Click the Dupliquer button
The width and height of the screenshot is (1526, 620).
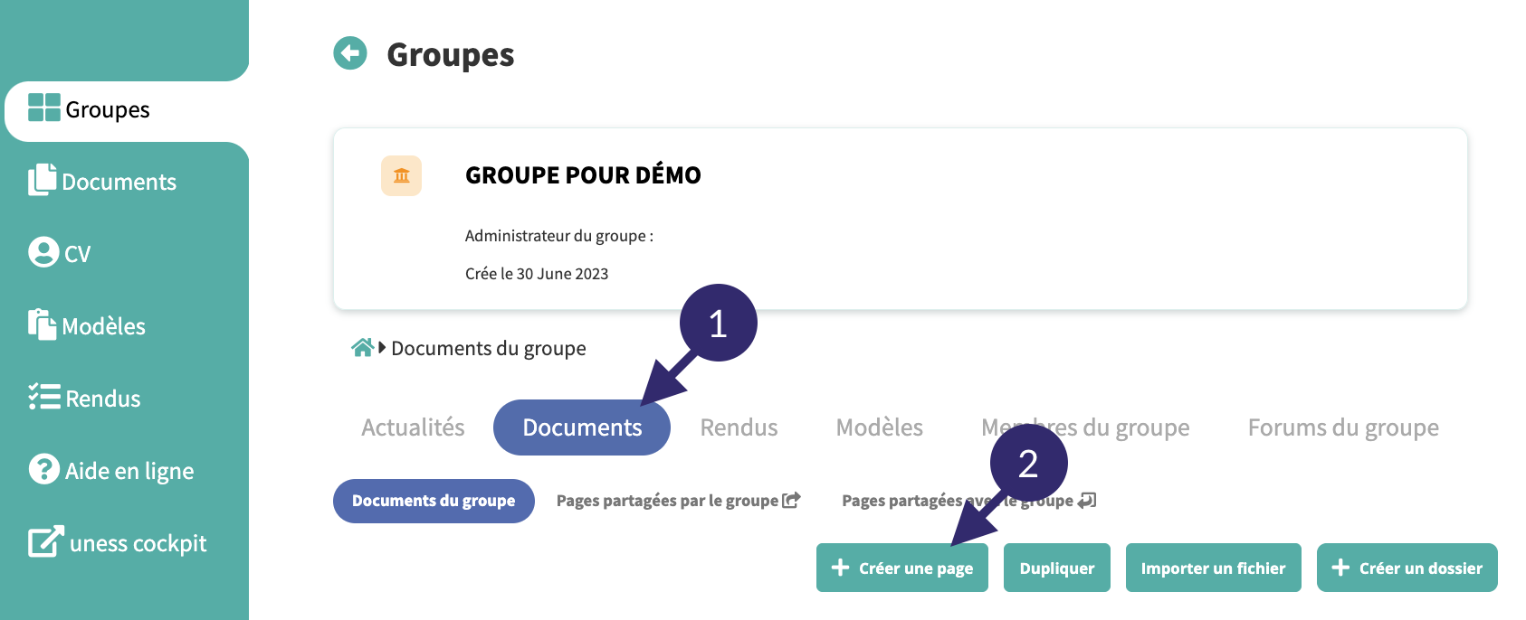(1056, 568)
